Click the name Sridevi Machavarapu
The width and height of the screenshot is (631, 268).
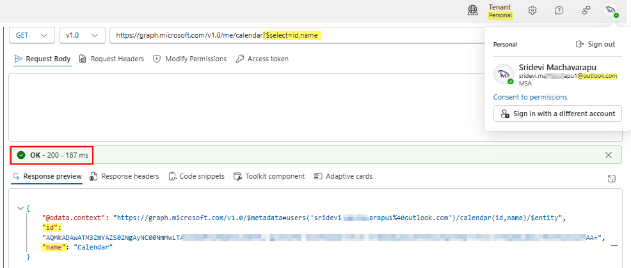tap(557, 67)
